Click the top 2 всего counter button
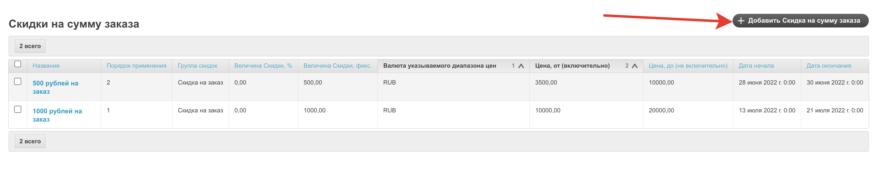The width and height of the screenshot is (875, 196). [30, 46]
